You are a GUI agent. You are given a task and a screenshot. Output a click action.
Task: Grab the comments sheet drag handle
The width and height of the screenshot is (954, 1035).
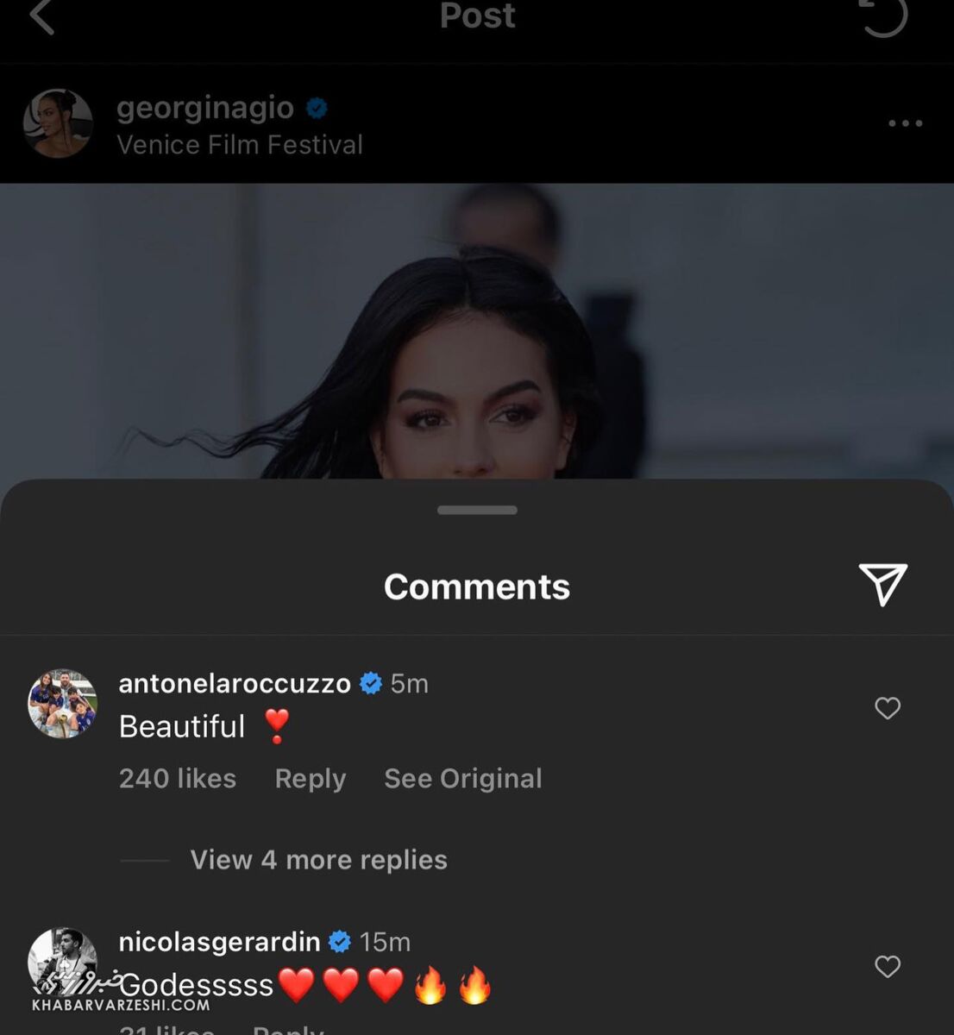coord(477,510)
